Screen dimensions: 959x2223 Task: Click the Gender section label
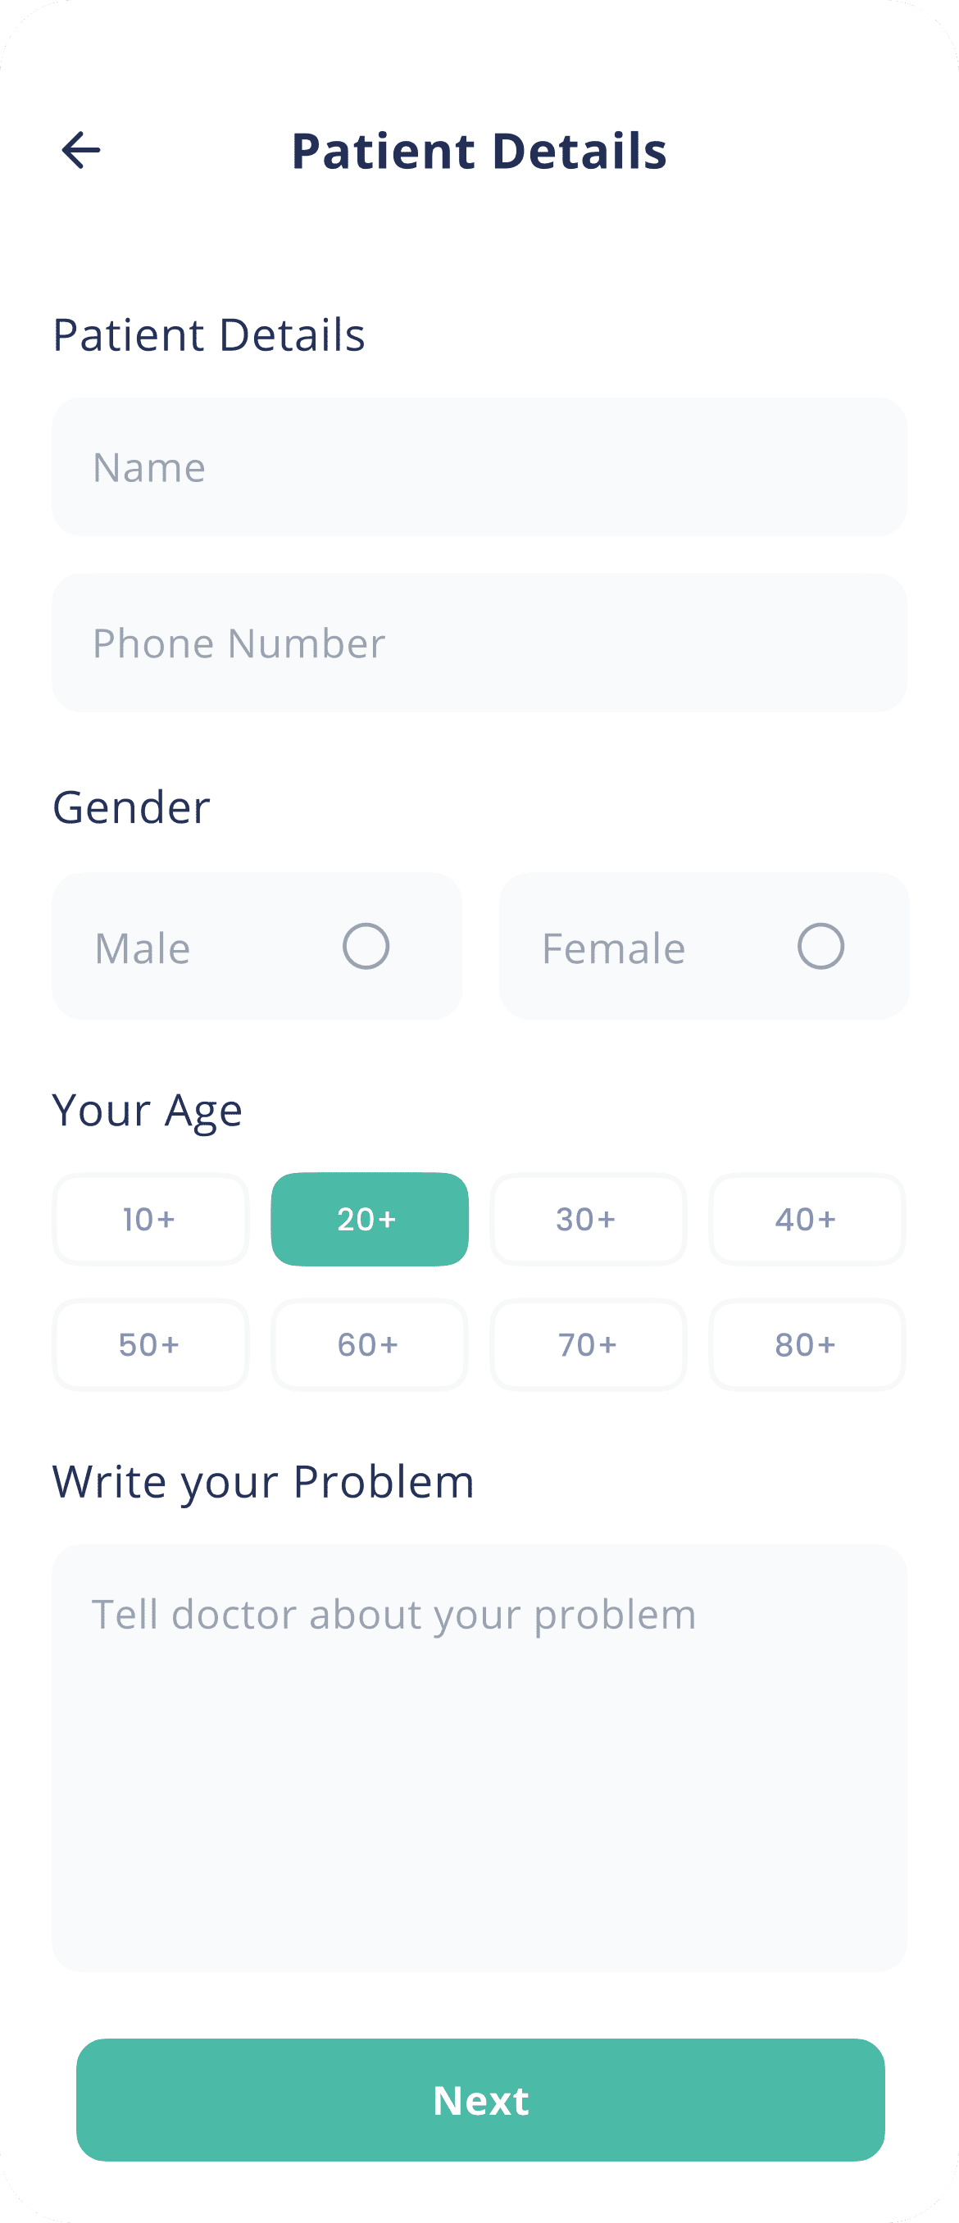(131, 807)
